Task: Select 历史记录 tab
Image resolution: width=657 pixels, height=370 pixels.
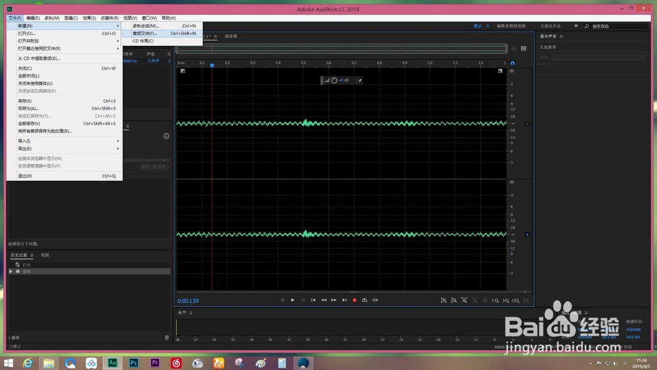Action: coord(19,255)
